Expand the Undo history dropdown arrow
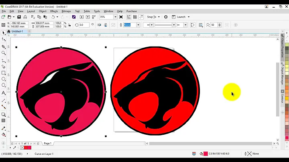The image size is (289, 162). (57, 17)
